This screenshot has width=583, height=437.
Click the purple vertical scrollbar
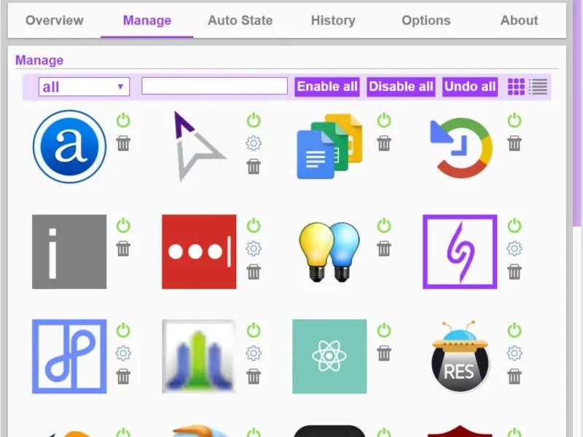pyautogui.click(x=578, y=114)
